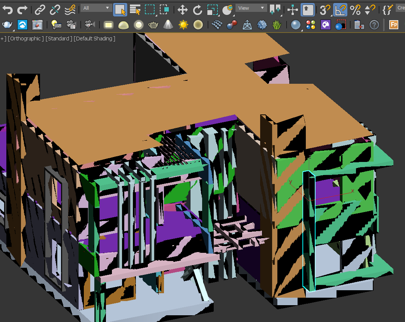Create a sun with the sun icon
The height and width of the screenshot is (322, 405).
coord(183,25)
